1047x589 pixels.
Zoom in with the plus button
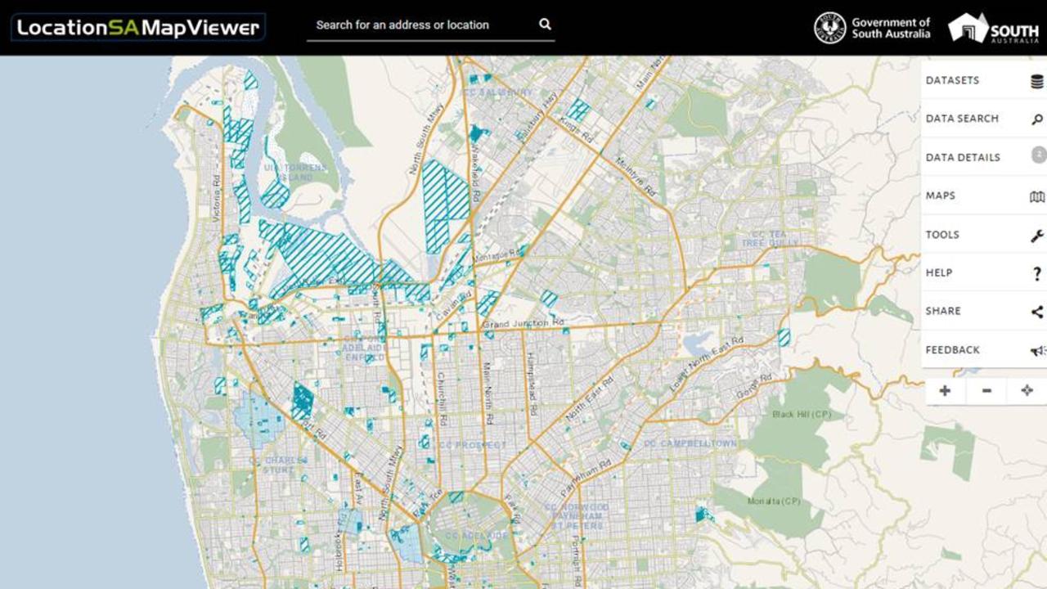pos(945,391)
